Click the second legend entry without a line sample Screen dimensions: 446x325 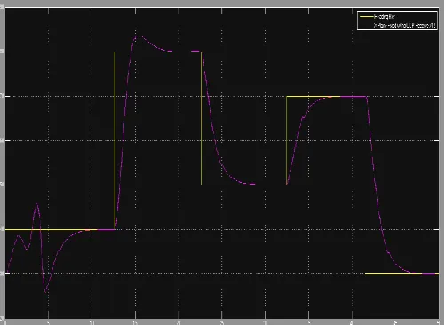(404, 26)
